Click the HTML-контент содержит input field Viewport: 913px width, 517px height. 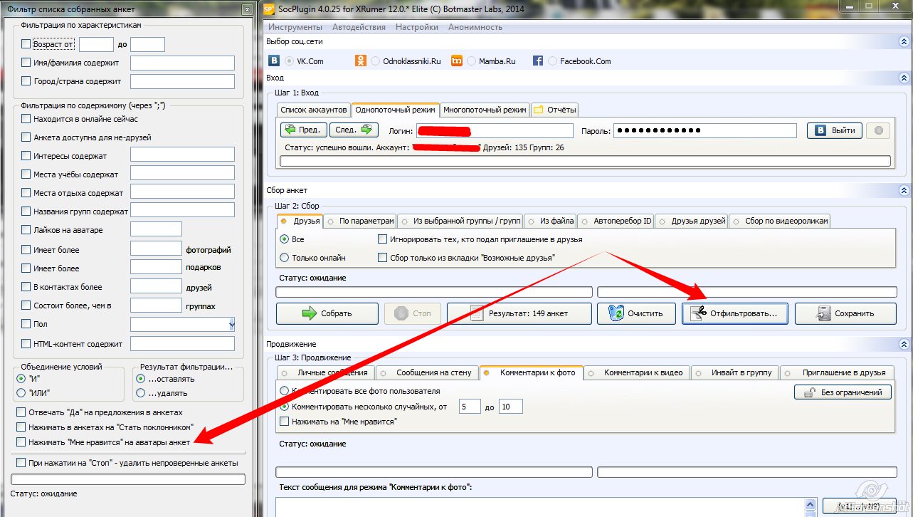tap(182, 344)
